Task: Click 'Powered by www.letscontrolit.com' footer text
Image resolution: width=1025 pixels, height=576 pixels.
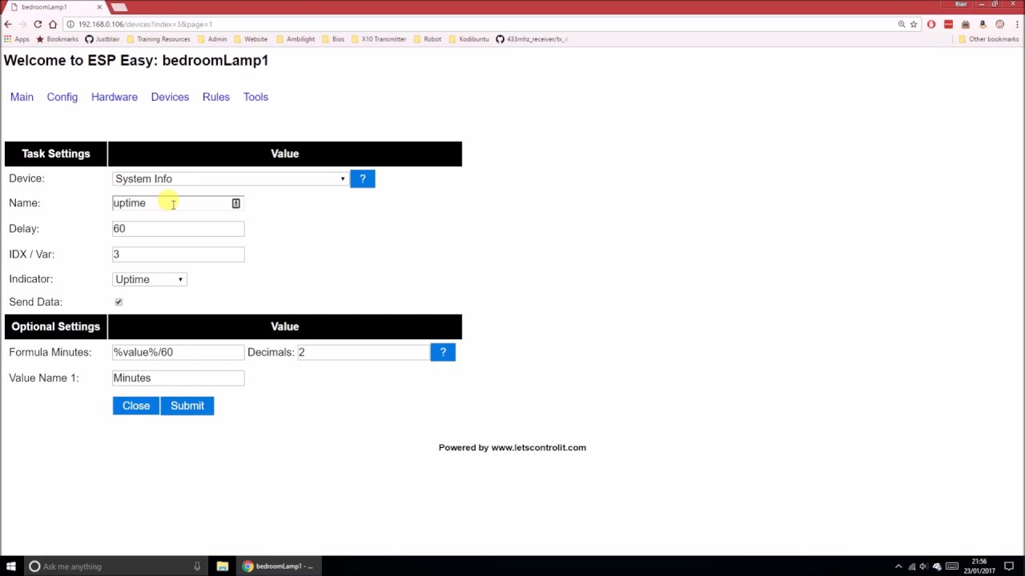Action: tap(512, 448)
